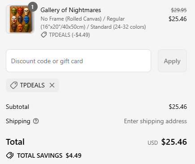
Task: Click the Apply button
Action: [x=172, y=61]
